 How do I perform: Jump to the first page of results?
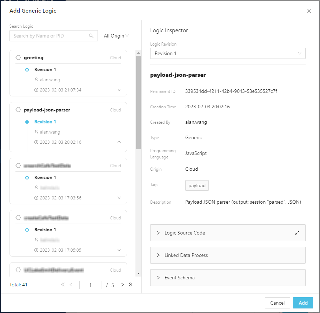[x=63, y=285]
